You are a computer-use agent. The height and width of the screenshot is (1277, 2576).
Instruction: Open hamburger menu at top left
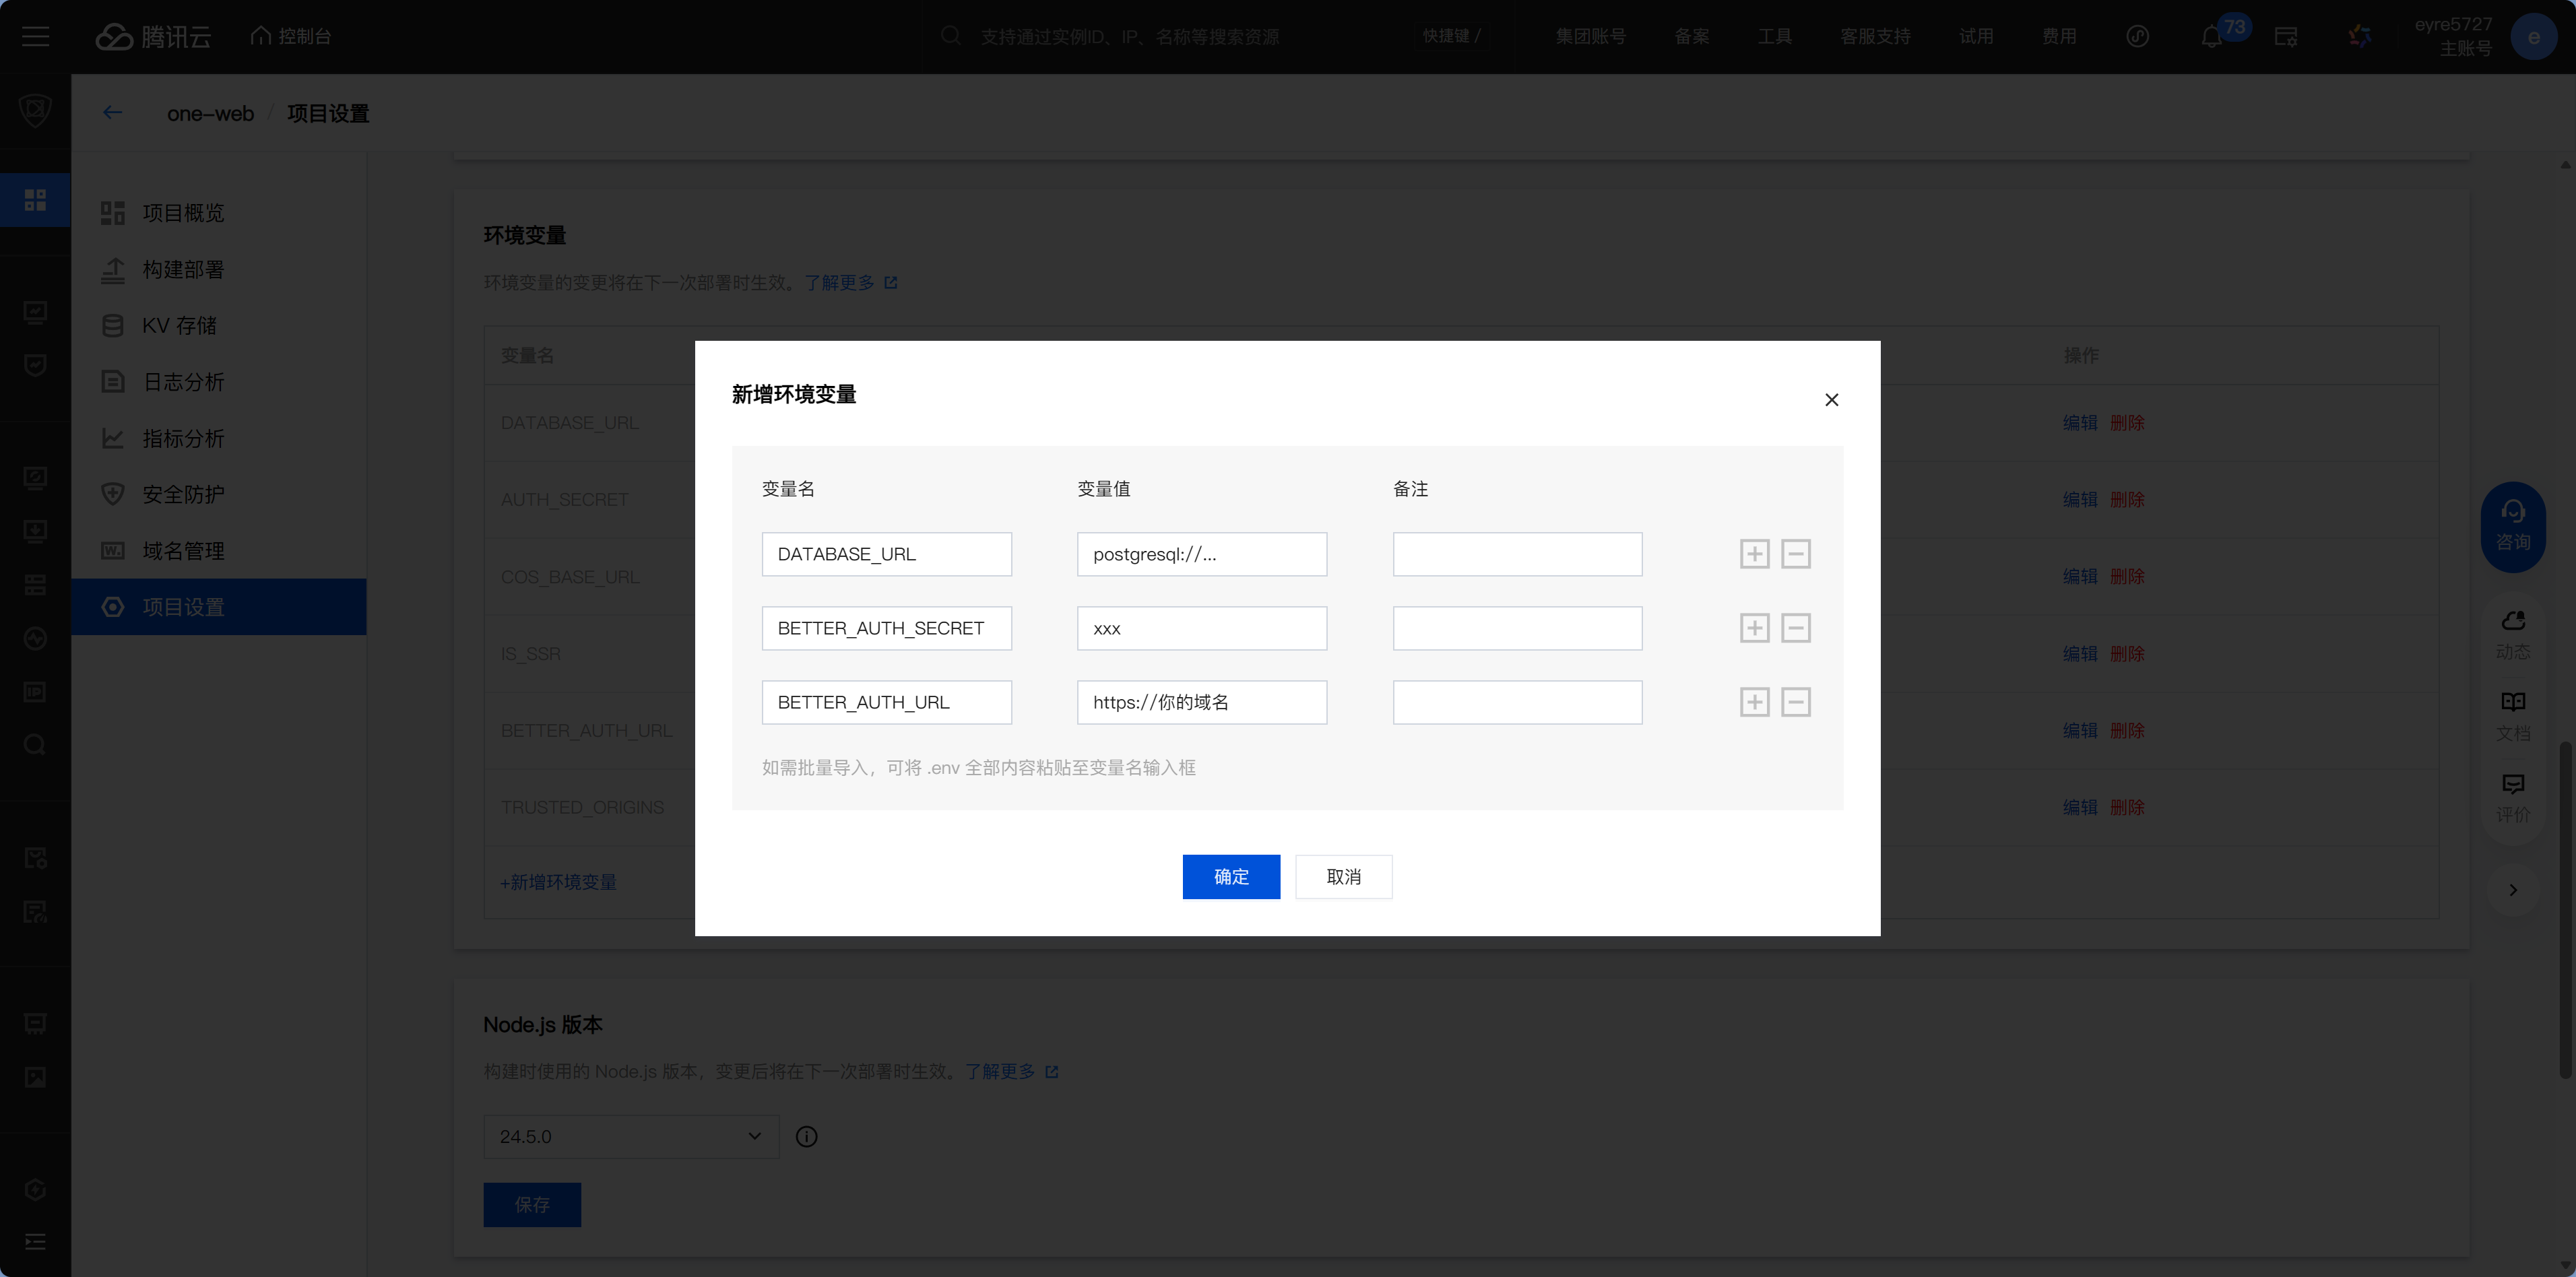(x=36, y=37)
